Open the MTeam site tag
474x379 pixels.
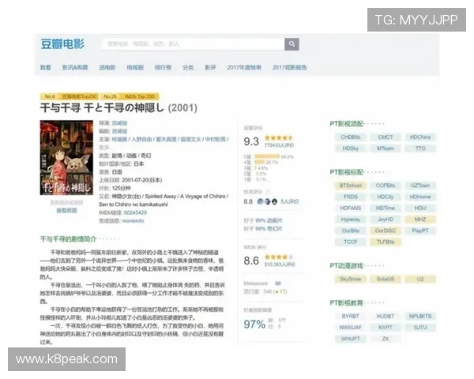[x=386, y=148]
